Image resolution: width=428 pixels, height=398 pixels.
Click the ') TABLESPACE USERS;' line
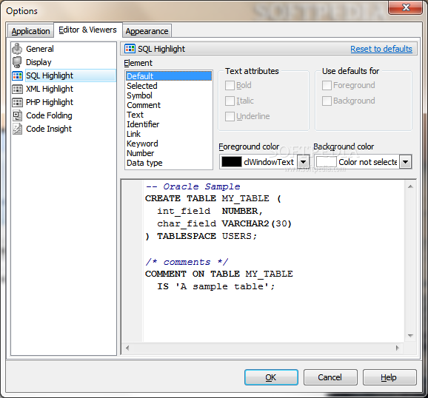[201, 236]
